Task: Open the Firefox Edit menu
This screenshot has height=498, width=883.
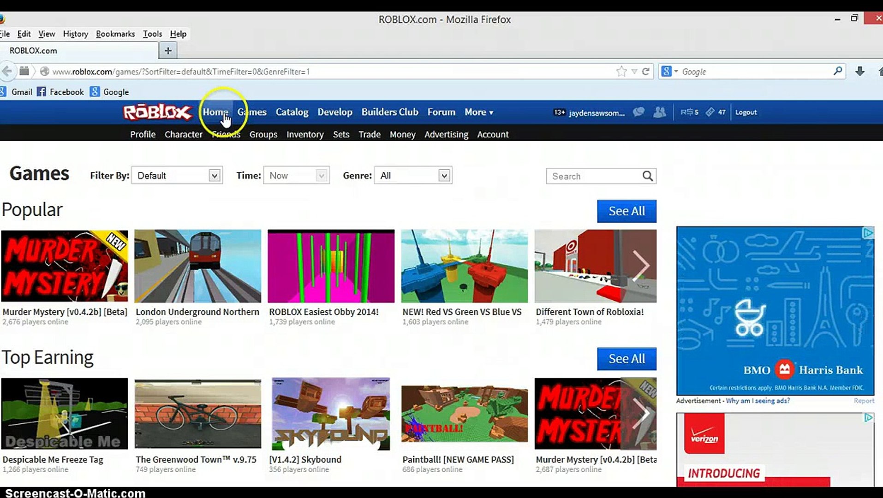Action: pyautogui.click(x=24, y=34)
